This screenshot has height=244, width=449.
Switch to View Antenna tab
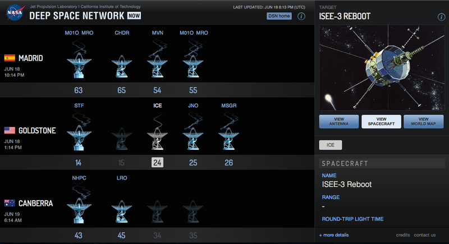(x=339, y=122)
